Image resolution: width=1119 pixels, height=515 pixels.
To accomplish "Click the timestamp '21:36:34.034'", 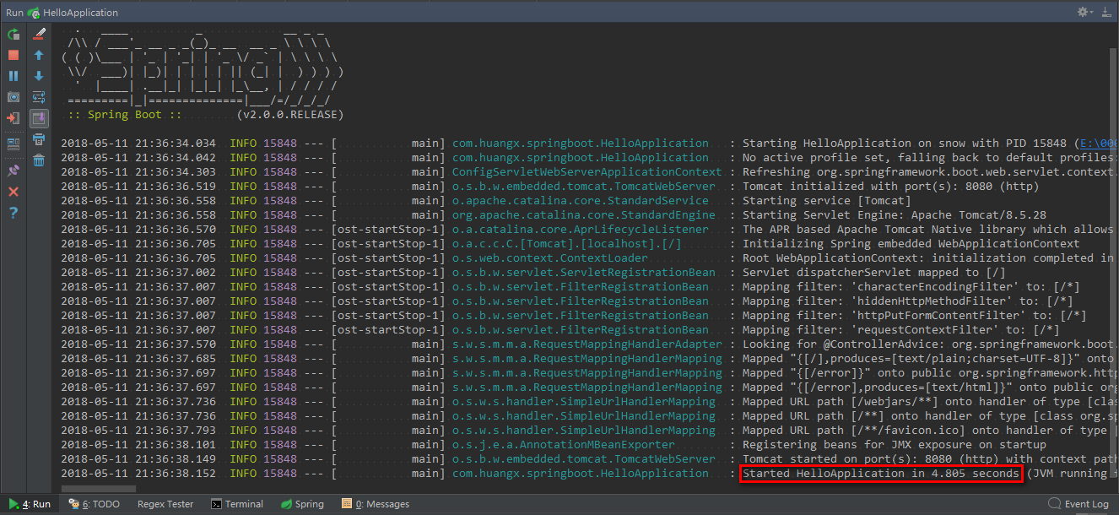I will (176, 144).
